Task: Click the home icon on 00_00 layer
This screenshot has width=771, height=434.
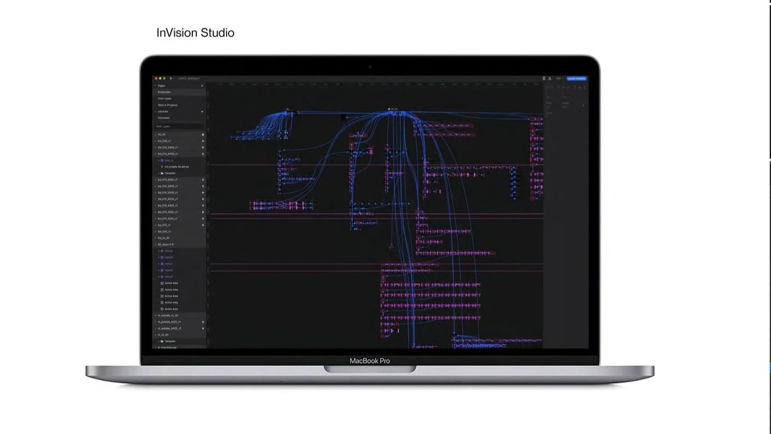Action: [x=203, y=134]
